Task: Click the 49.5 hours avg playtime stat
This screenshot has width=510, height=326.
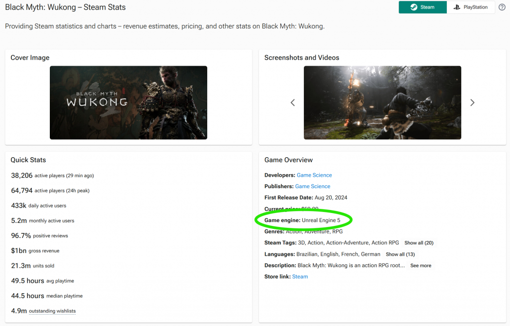Action: coord(43,281)
